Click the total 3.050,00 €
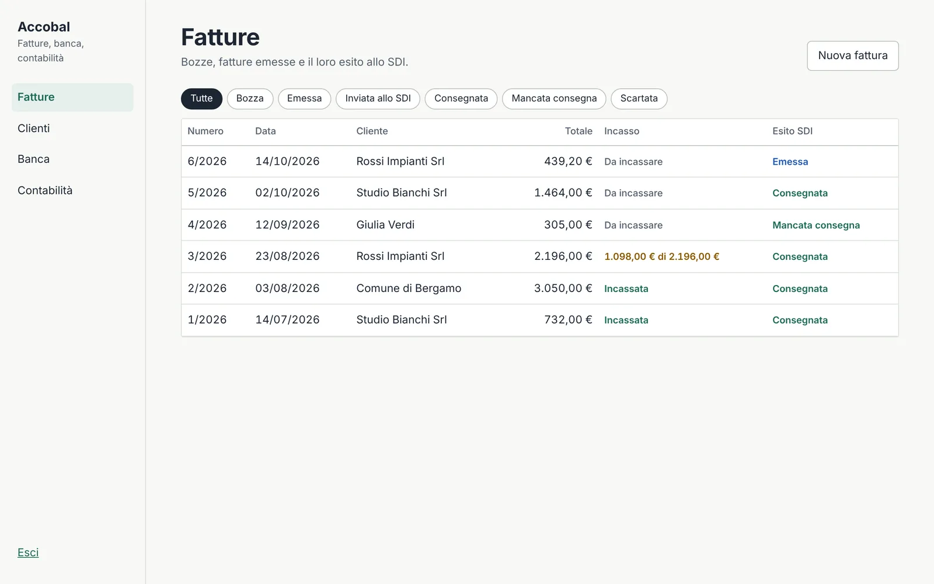This screenshot has height=584, width=934. pyautogui.click(x=563, y=288)
